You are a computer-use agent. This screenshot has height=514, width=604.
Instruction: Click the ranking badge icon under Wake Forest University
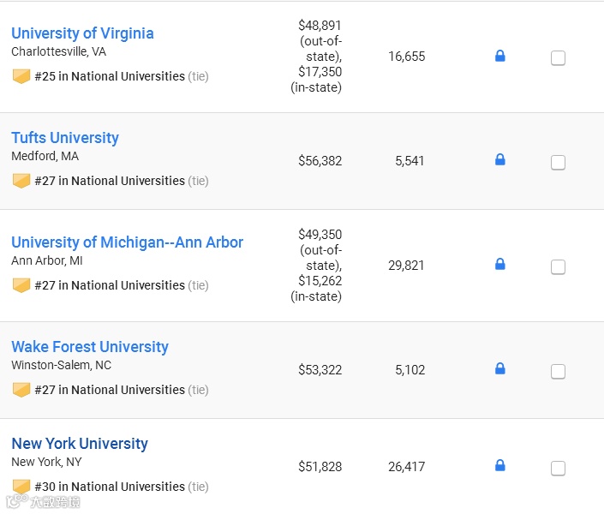click(21, 390)
